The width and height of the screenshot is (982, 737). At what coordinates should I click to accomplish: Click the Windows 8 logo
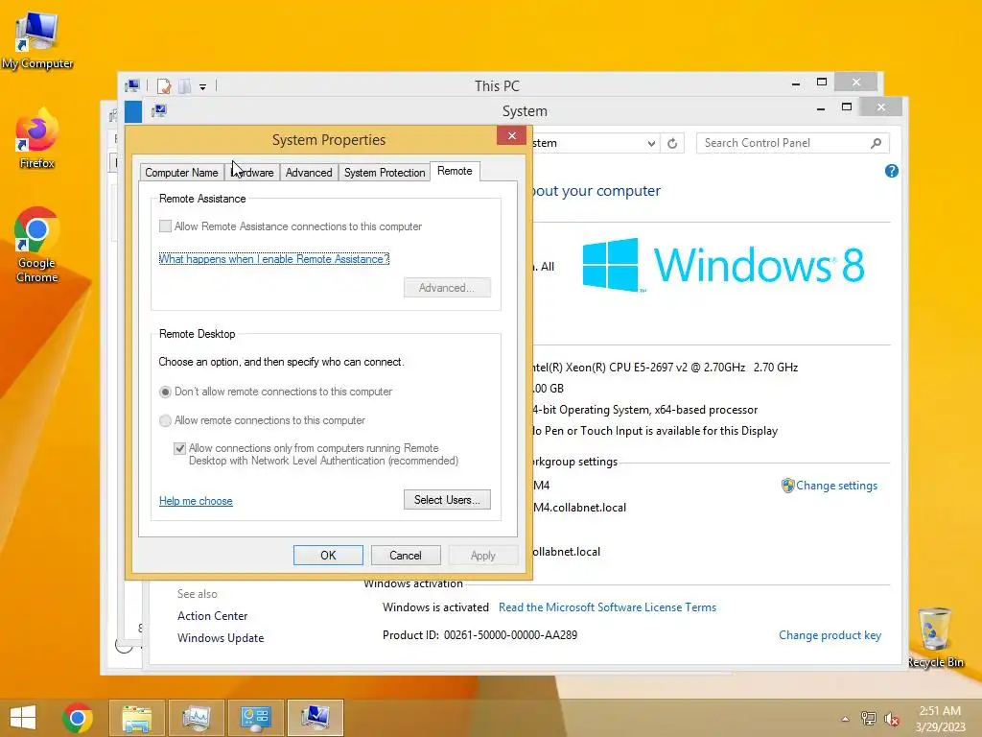coord(723,265)
